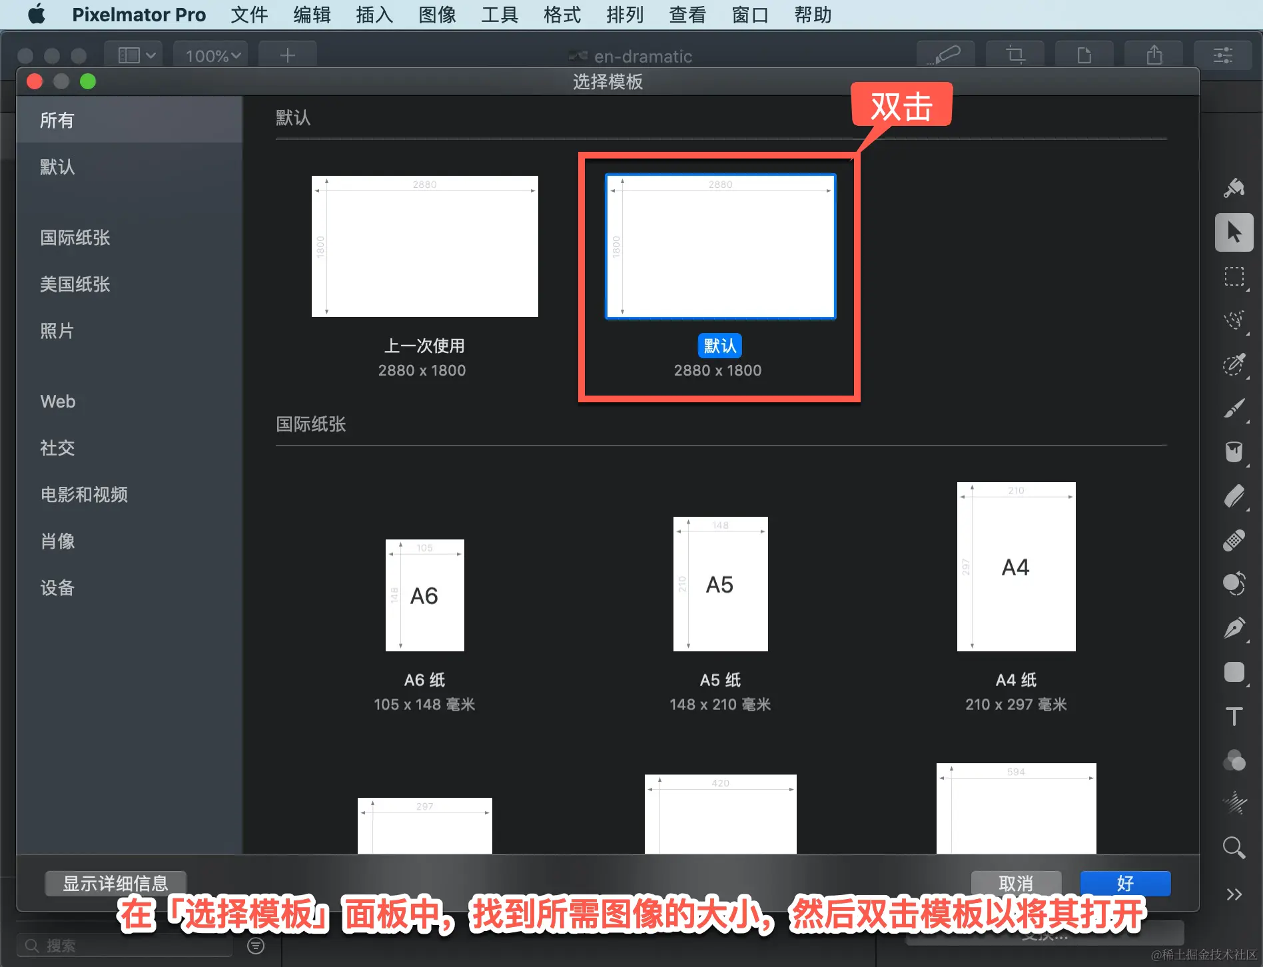Open the 窗口 menu
The image size is (1263, 967).
click(x=750, y=15)
